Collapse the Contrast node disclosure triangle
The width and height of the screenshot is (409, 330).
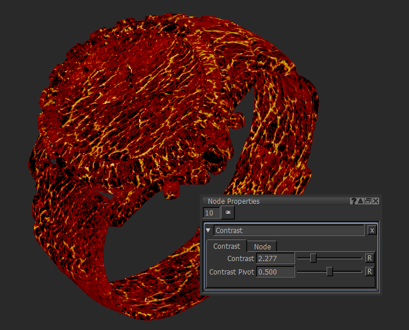pyautogui.click(x=209, y=231)
